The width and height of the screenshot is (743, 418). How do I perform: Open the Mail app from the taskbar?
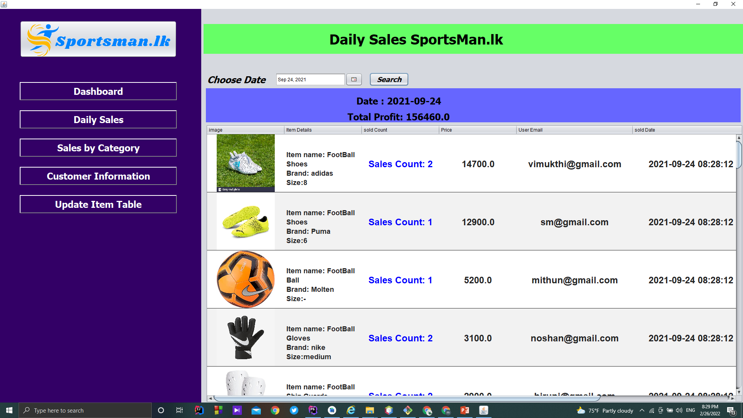pyautogui.click(x=256, y=410)
